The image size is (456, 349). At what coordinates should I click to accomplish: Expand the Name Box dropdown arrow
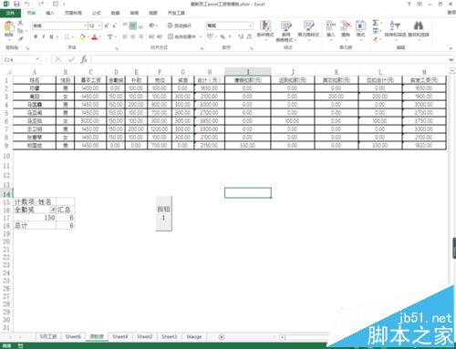click(37, 59)
